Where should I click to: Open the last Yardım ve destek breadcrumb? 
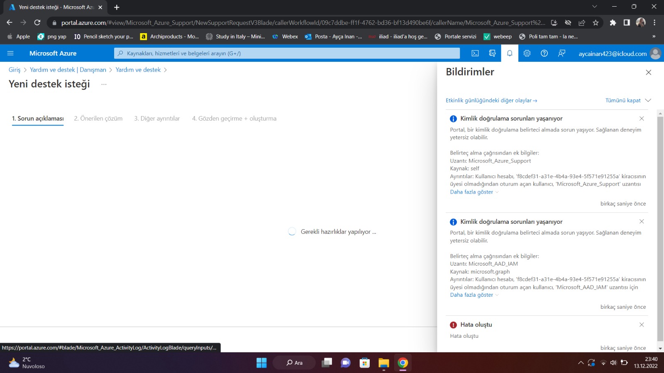138,70
